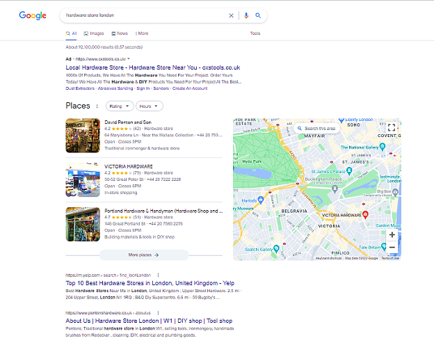The height and width of the screenshot is (345, 434).
Task: Zoom out on the map
Action: pyautogui.click(x=392, y=247)
